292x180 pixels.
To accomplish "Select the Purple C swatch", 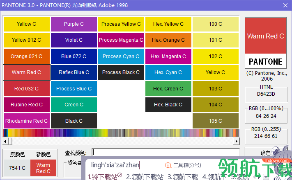I will (x=74, y=24).
